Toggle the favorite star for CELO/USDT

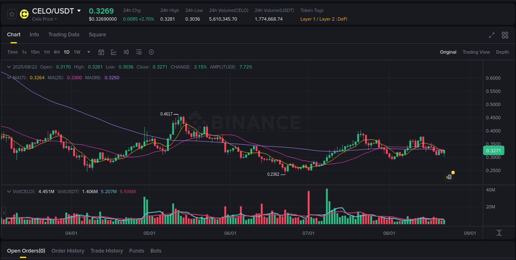12,14
